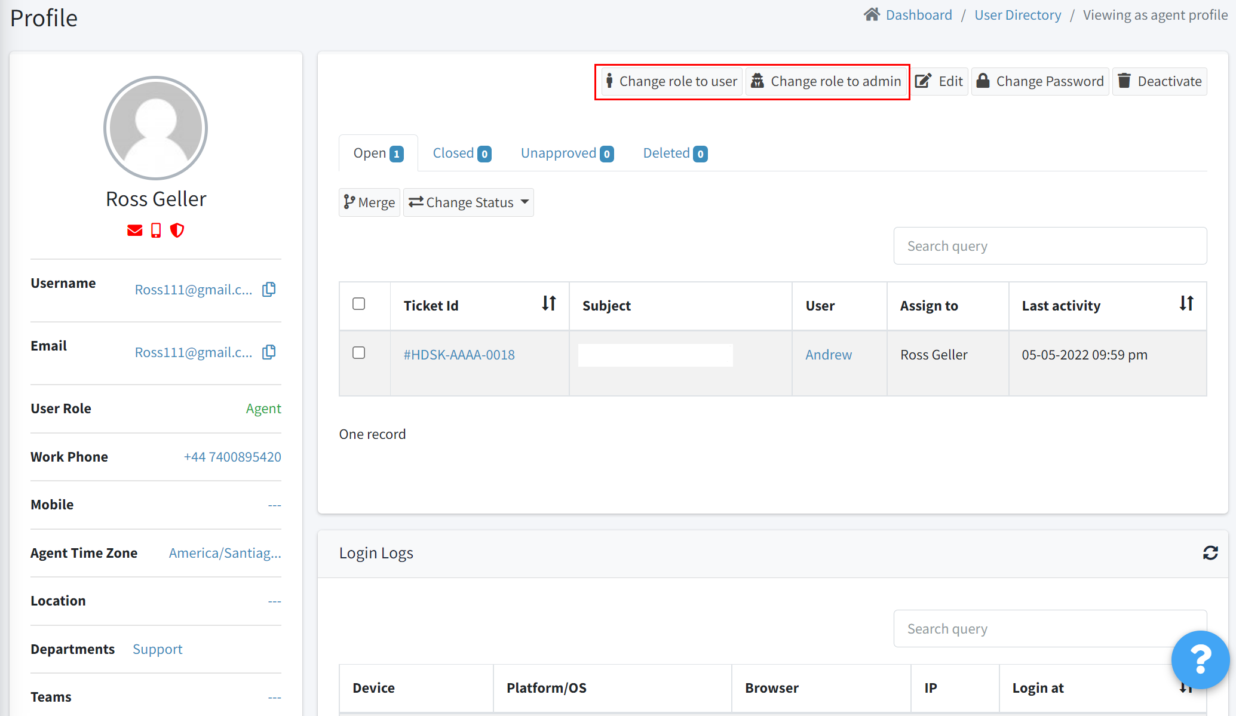1236x716 pixels.
Task: Click the red email icon under Ross Geller's name
Action: click(x=134, y=231)
